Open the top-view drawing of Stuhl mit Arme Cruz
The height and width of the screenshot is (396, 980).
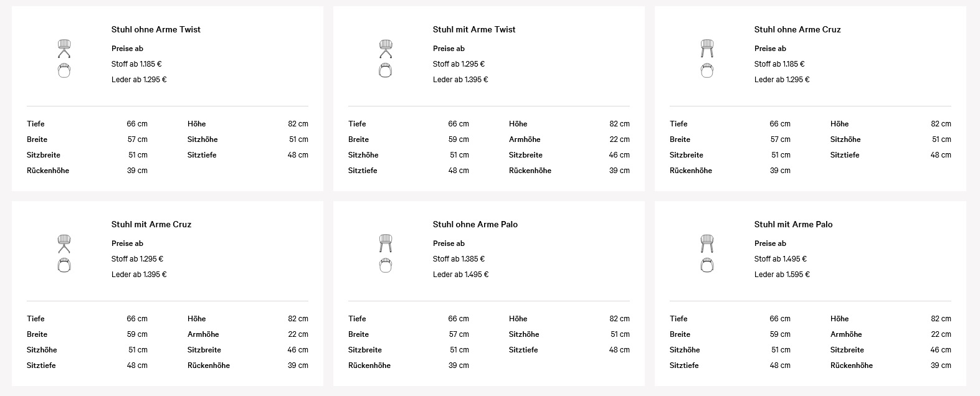(x=64, y=265)
